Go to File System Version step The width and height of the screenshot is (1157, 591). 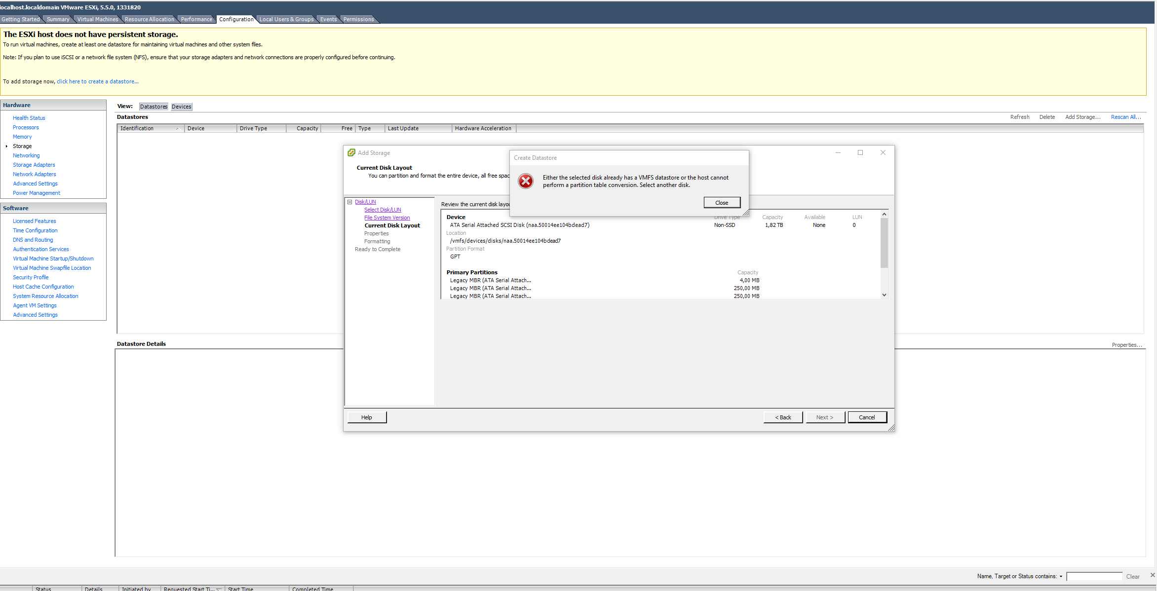[387, 218]
